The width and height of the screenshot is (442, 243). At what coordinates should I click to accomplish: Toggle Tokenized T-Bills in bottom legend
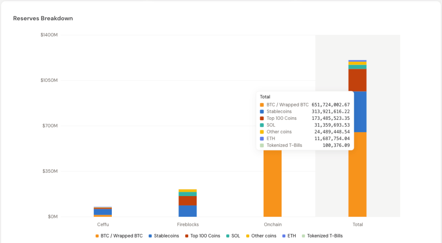coord(322,236)
